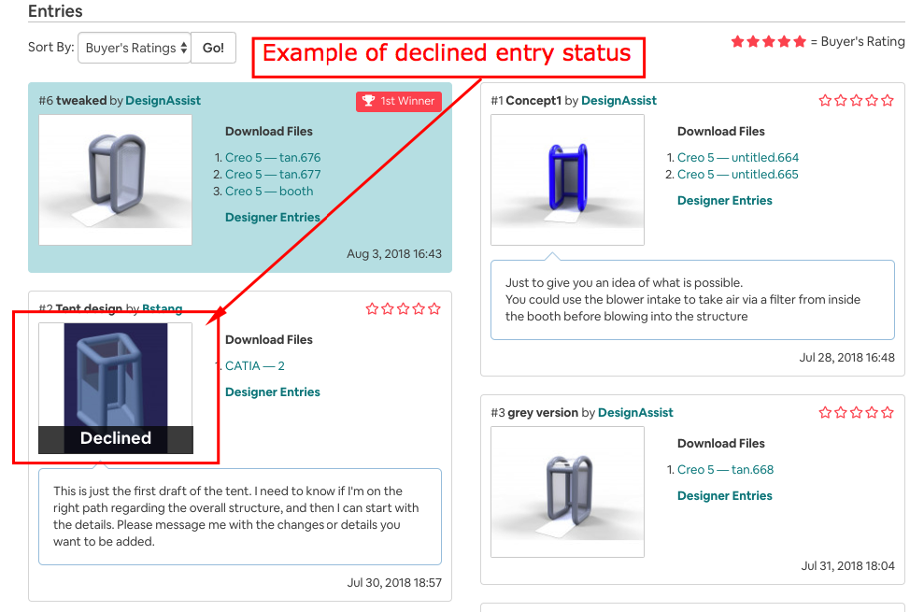This screenshot has width=924, height=612.
Task: Rate second star for Concept1 entry
Action: point(840,100)
